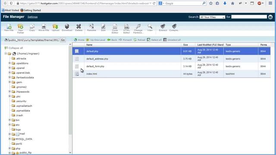Open the browser downloads arrow

pos(225,3)
